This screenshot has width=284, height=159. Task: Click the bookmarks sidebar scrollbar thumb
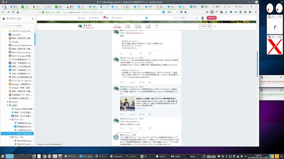tap(35, 39)
